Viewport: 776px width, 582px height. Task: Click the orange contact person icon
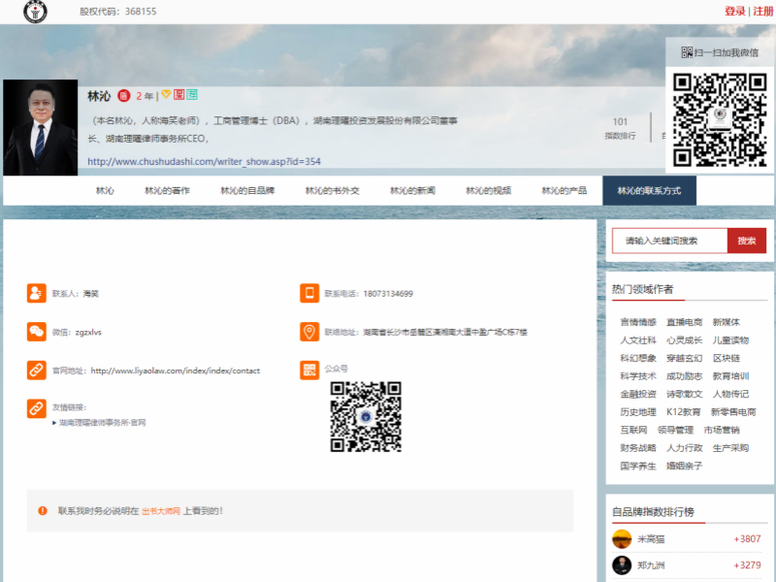(36, 293)
